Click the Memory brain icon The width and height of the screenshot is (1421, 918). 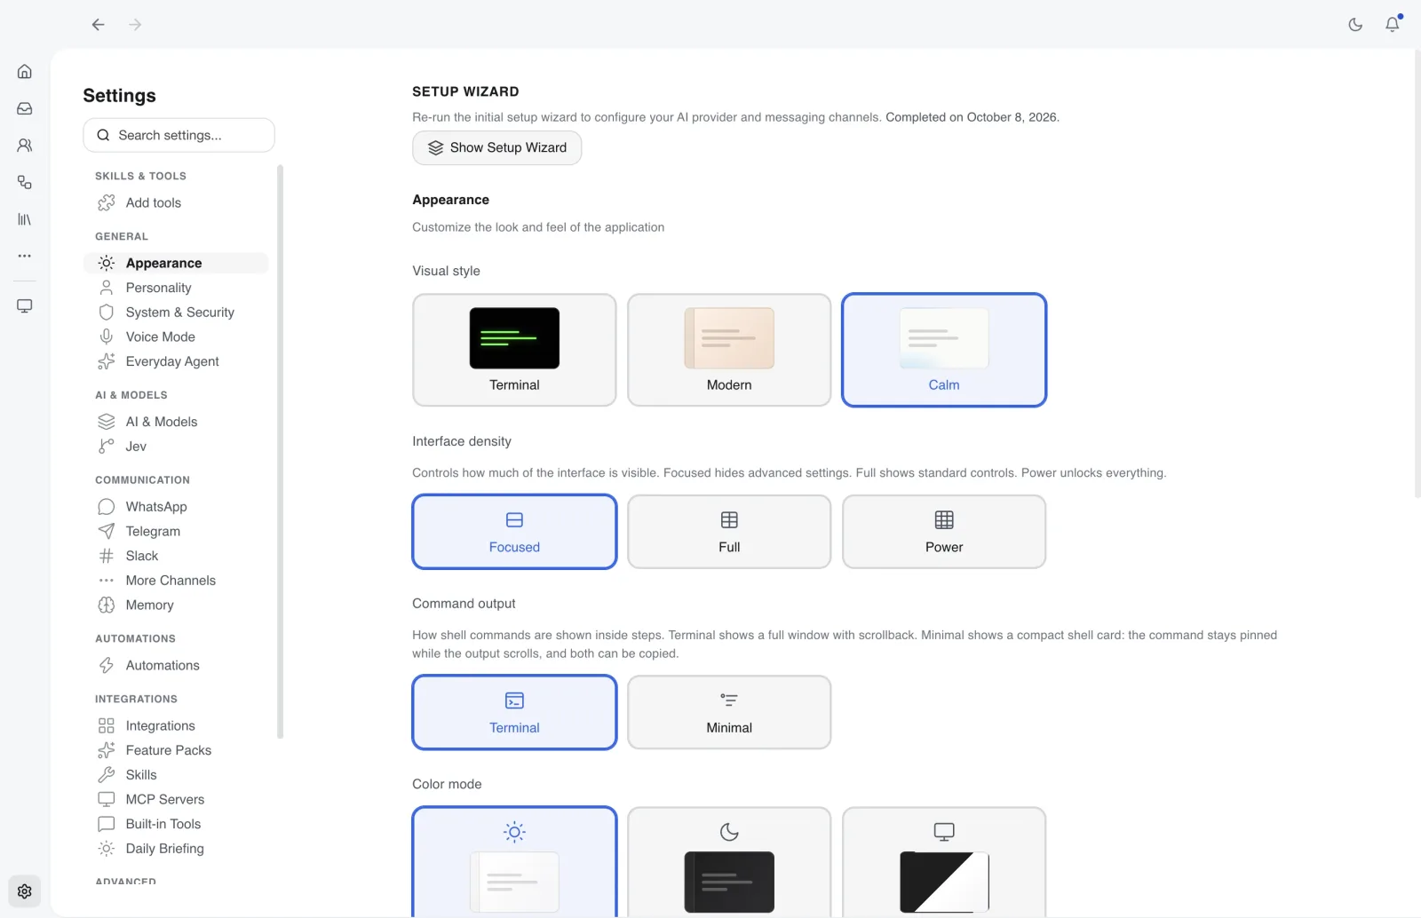pos(107,605)
